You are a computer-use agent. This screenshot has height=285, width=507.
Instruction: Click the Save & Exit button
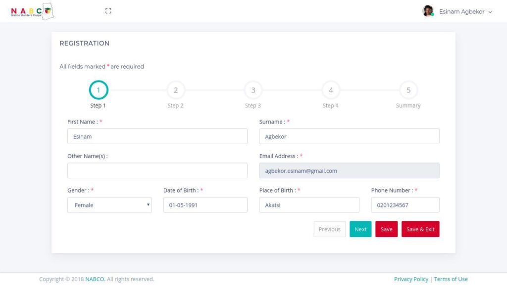click(x=420, y=229)
